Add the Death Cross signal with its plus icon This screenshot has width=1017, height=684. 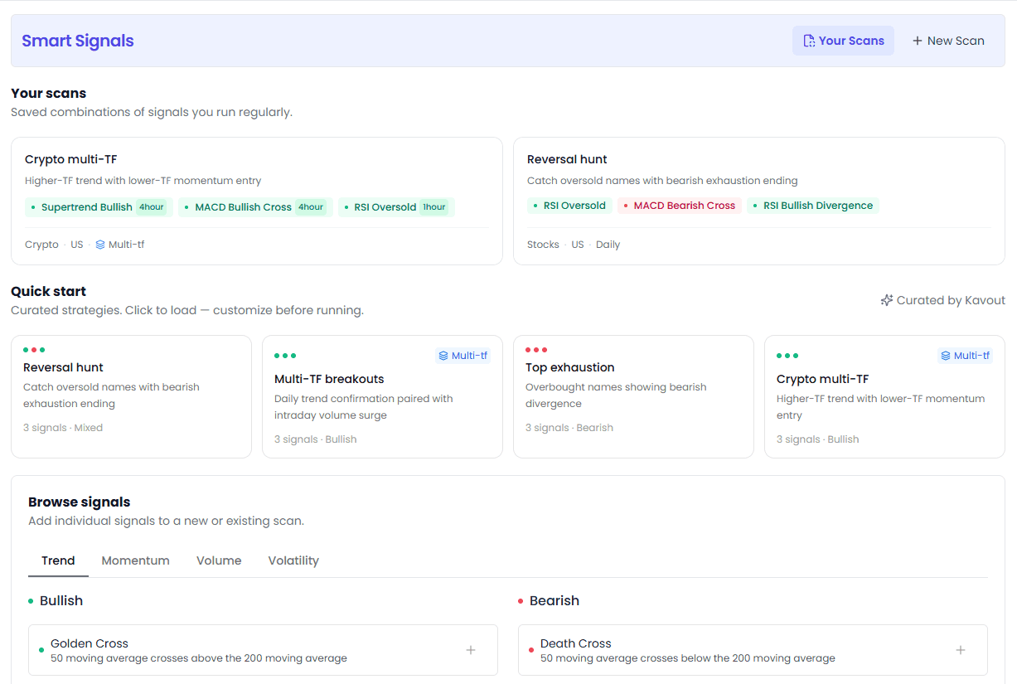coord(961,650)
